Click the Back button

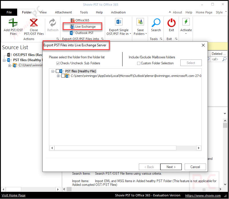click(x=149, y=167)
